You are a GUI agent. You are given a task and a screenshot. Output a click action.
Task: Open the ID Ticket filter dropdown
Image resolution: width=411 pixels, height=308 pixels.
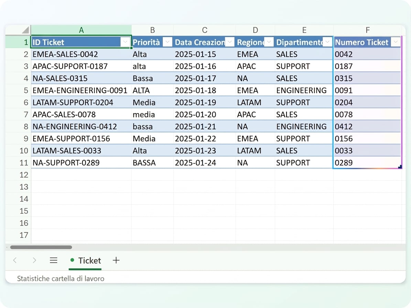point(125,42)
